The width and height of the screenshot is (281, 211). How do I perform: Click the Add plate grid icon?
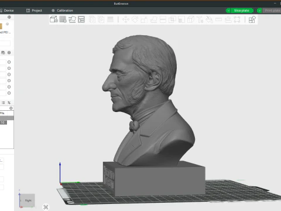[x=63, y=19]
